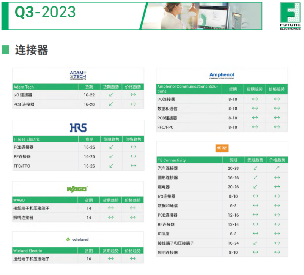Click the banner photo of the laptop
304x275 pixels.
pyautogui.click(x=205, y=16)
